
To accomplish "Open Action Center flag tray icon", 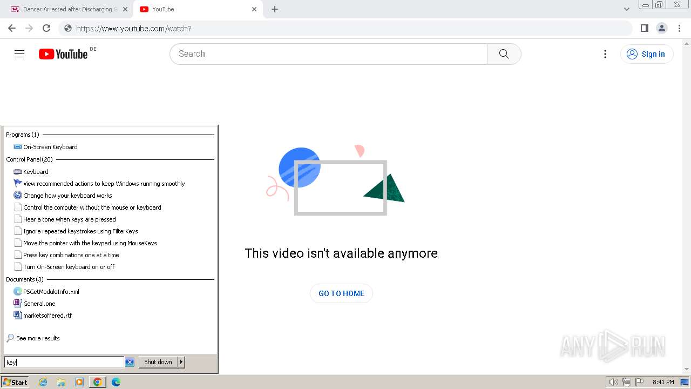I will 640,382.
